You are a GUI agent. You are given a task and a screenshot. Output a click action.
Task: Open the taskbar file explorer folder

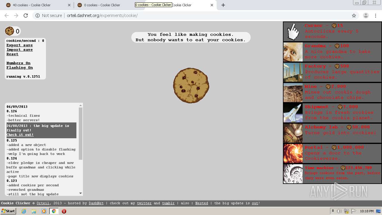click(34, 211)
